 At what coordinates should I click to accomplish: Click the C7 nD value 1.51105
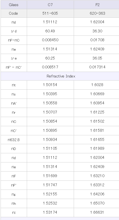pyautogui.click(x=50, y=148)
